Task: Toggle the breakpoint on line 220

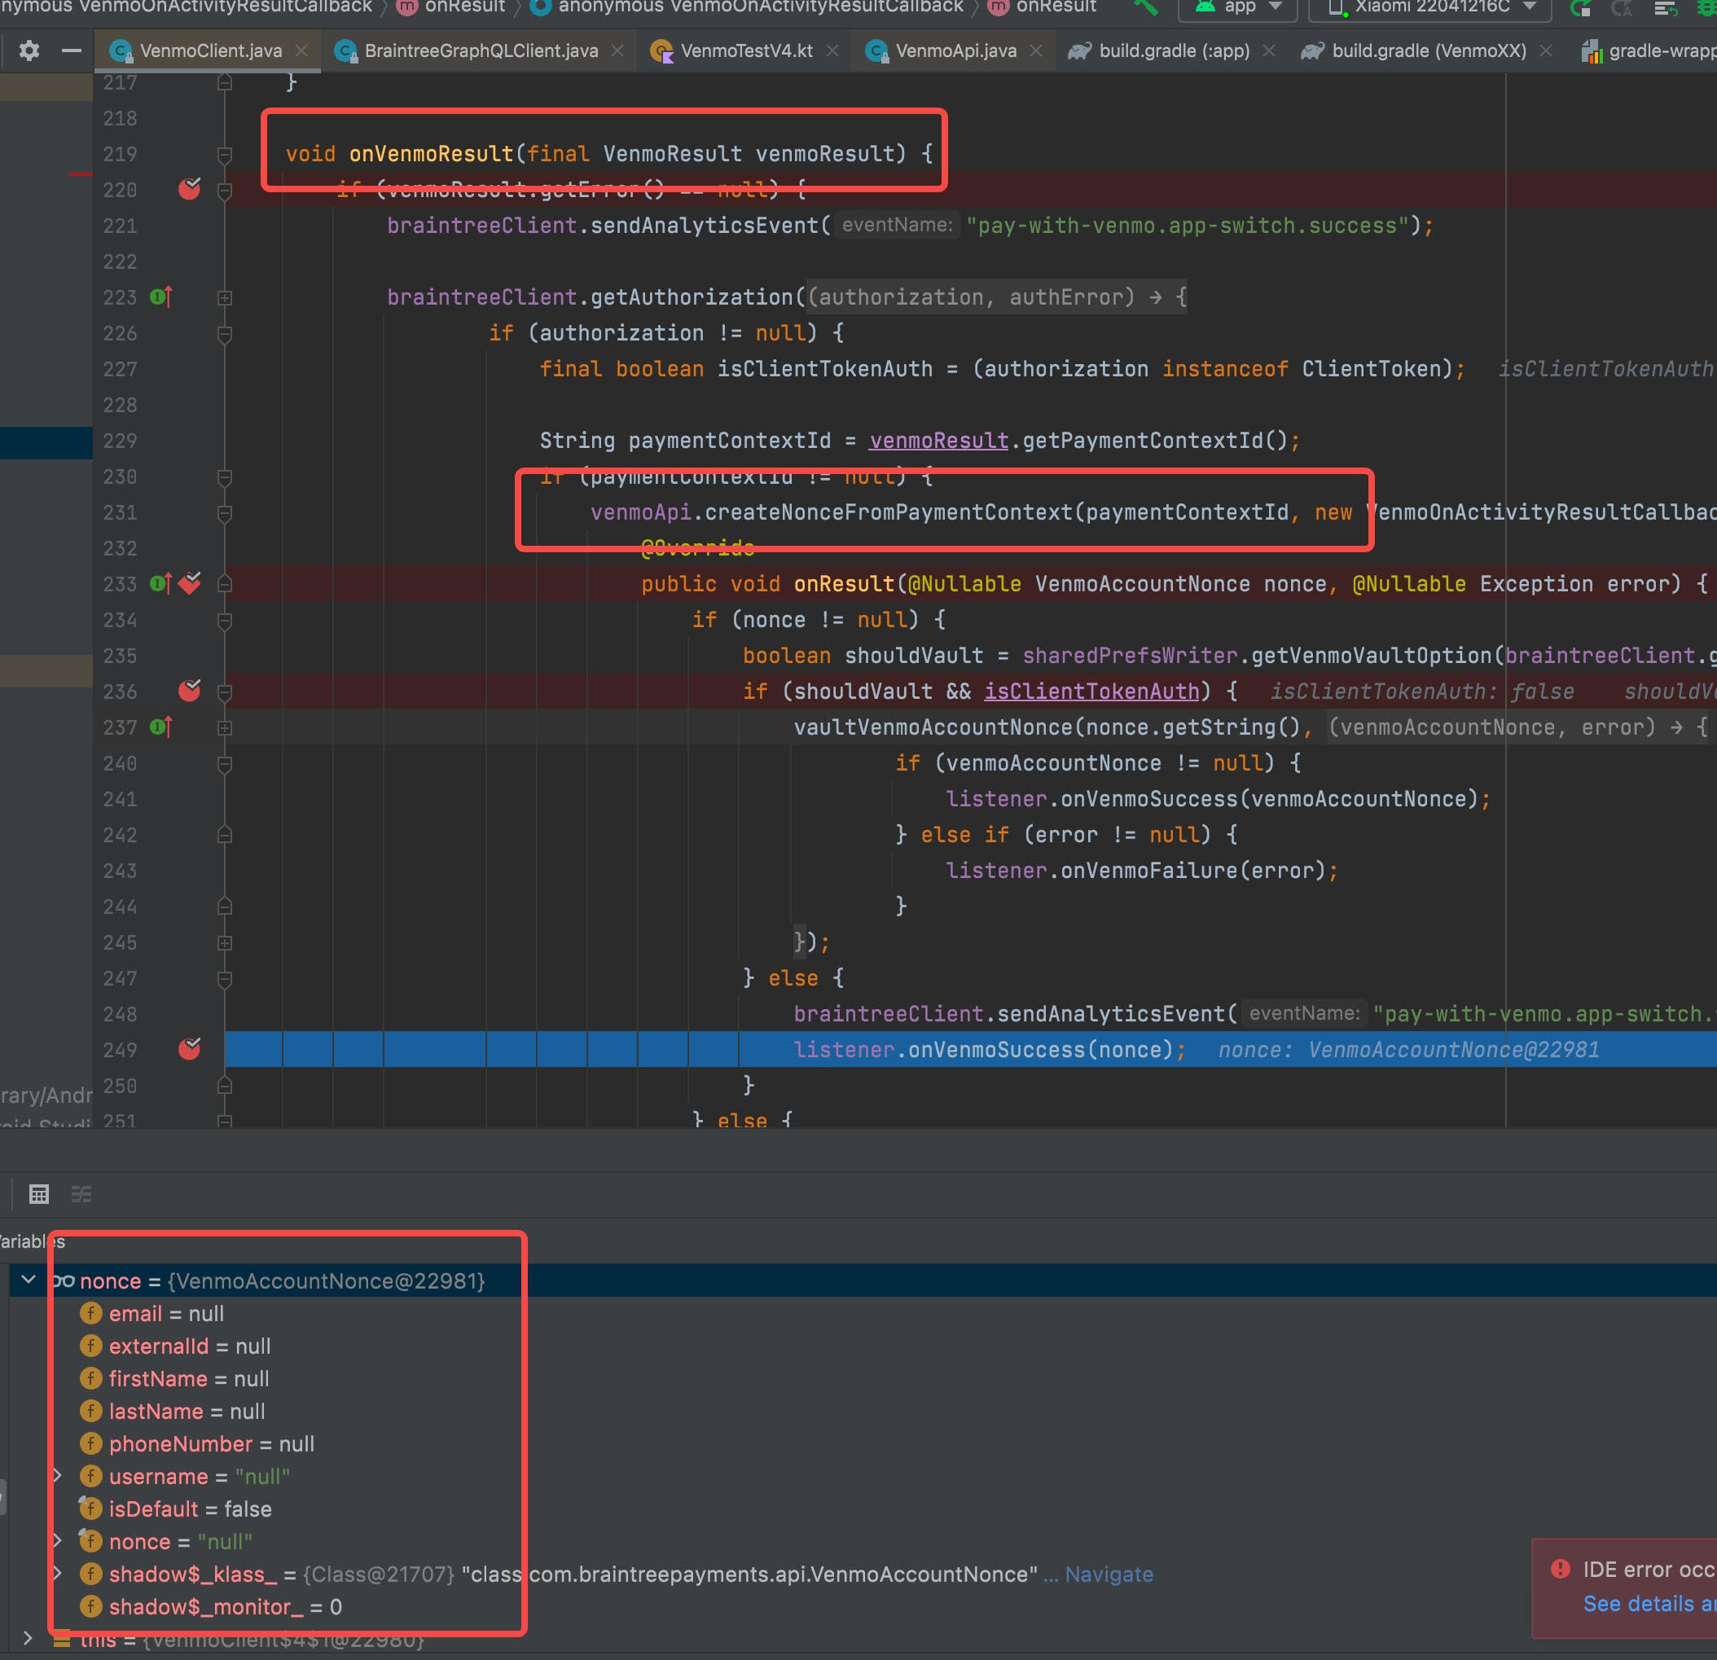Action: [189, 189]
